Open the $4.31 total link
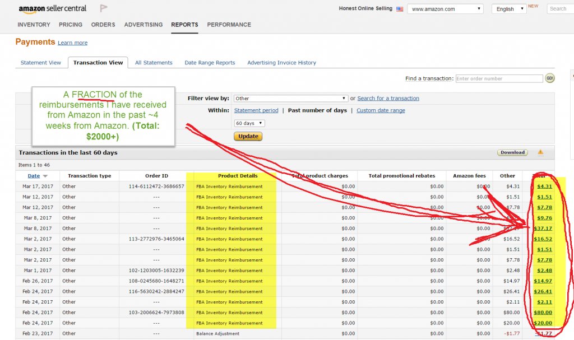Viewport: 574px width, 340px height. 544,187
